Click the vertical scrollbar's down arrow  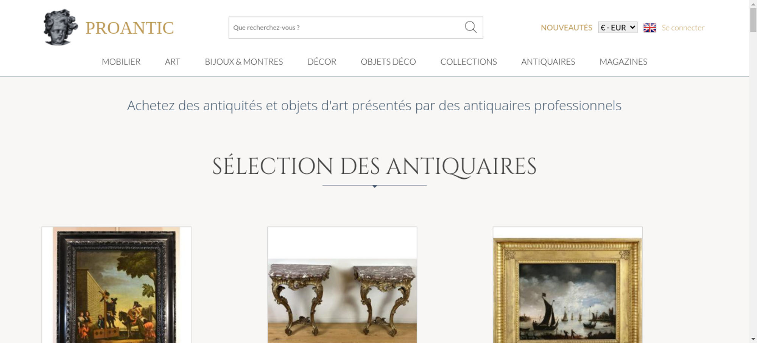[x=753, y=339]
